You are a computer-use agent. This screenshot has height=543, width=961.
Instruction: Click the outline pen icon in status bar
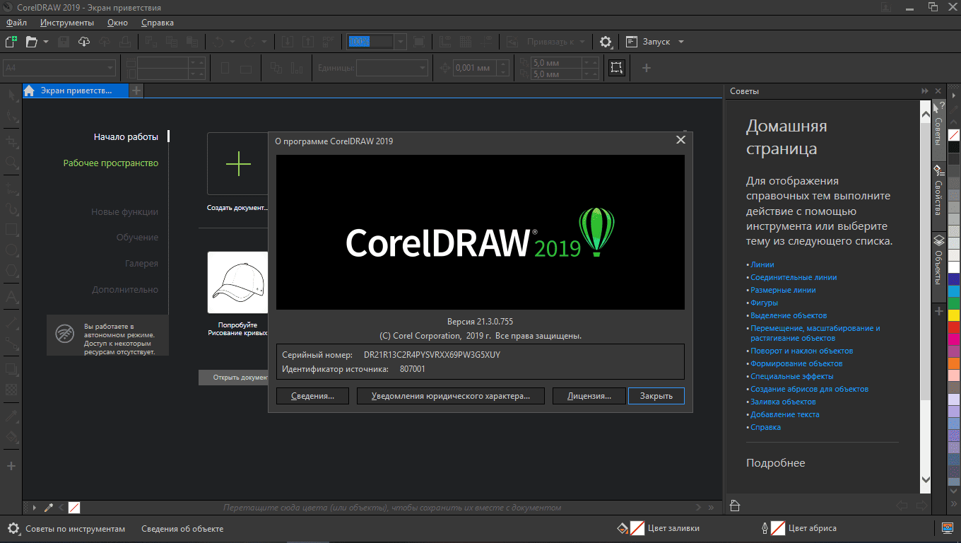[x=765, y=528]
